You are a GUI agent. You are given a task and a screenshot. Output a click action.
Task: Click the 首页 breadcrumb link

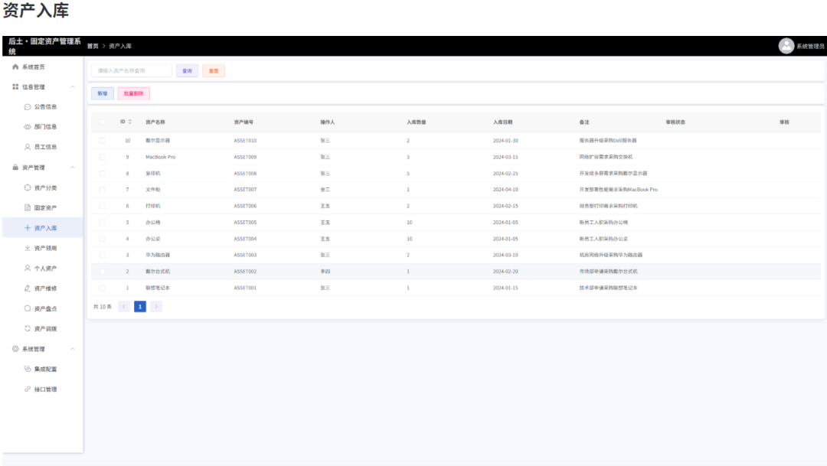pyautogui.click(x=93, y=47)
